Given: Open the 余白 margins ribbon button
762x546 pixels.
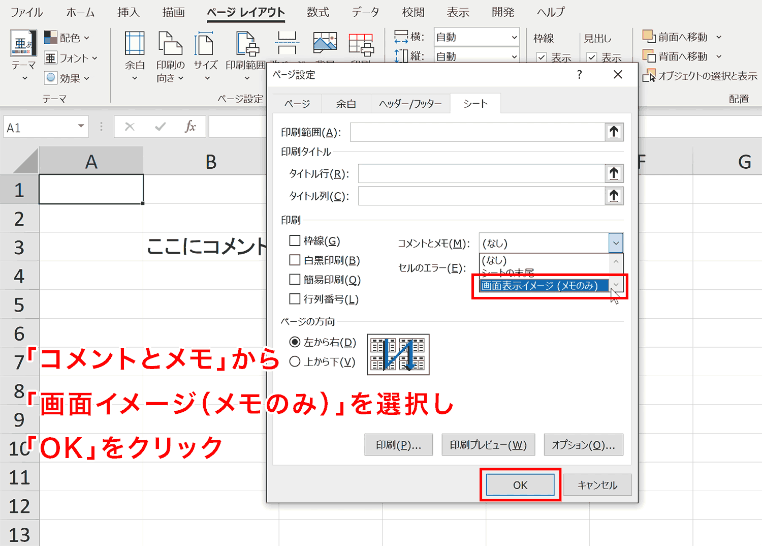Looking at the screenshot, I should tap(135, 56).
